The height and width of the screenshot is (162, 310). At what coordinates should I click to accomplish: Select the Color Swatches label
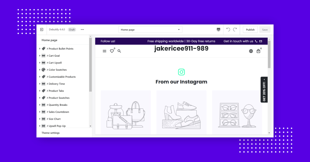(58, 70)
